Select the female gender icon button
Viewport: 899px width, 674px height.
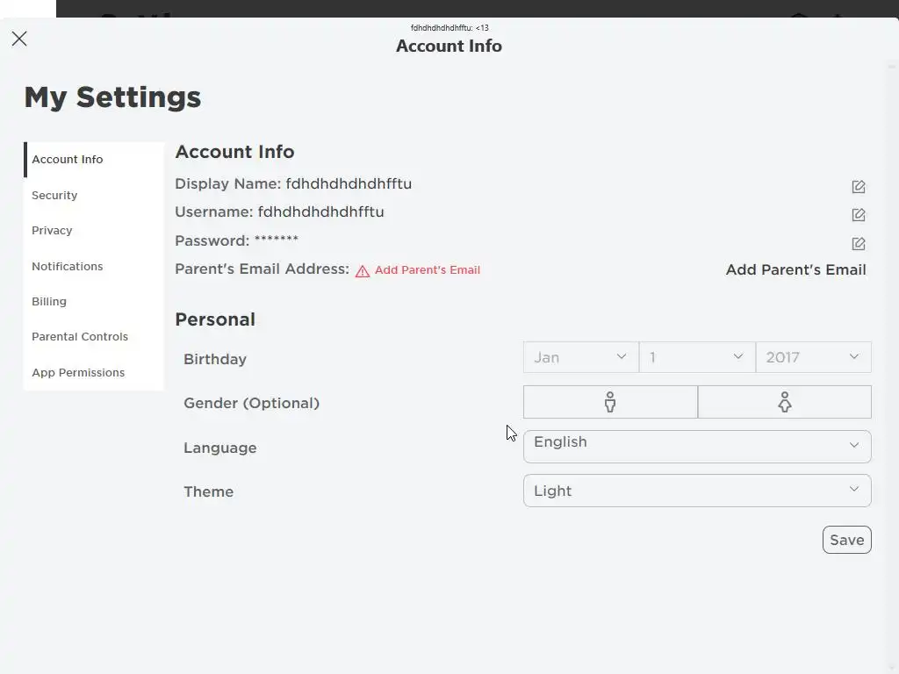784,402
